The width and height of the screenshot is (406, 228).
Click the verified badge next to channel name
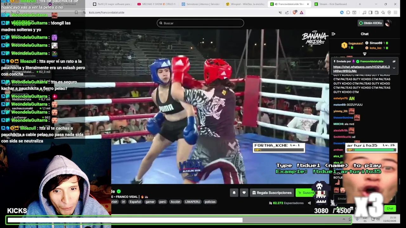[x=119, y=191]
